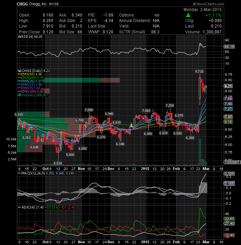Click the Last 8.210 value in the header
The height and width of the screenshot is (245, 241).
216,26
